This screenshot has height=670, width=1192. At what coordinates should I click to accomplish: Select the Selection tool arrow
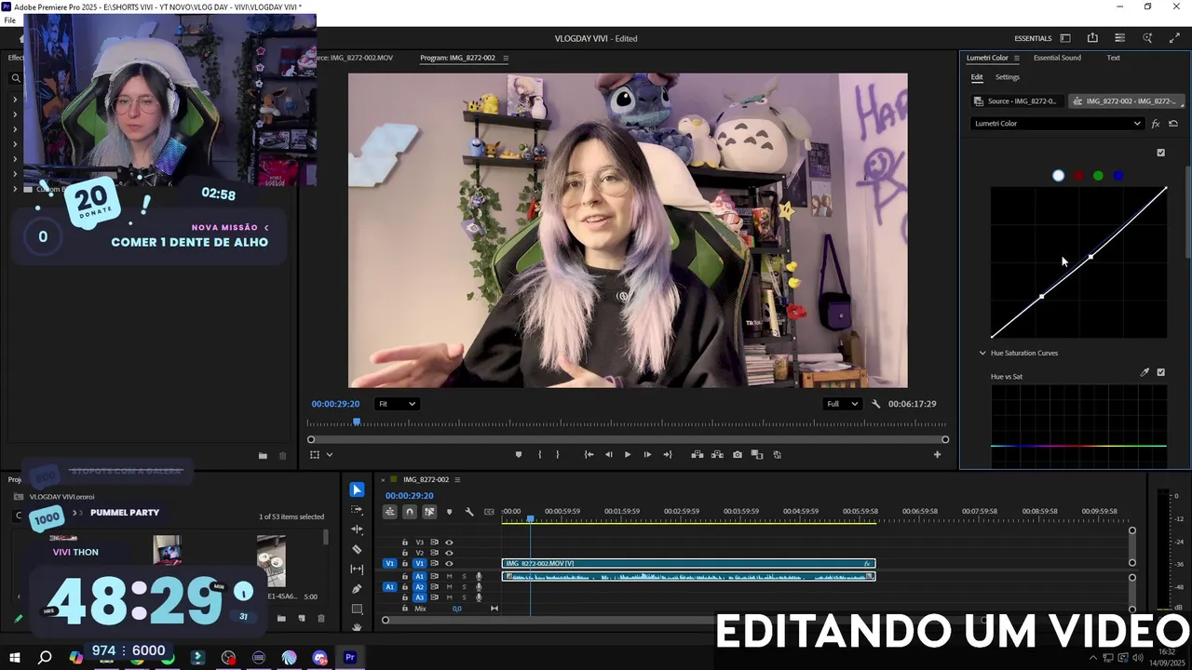357,489
